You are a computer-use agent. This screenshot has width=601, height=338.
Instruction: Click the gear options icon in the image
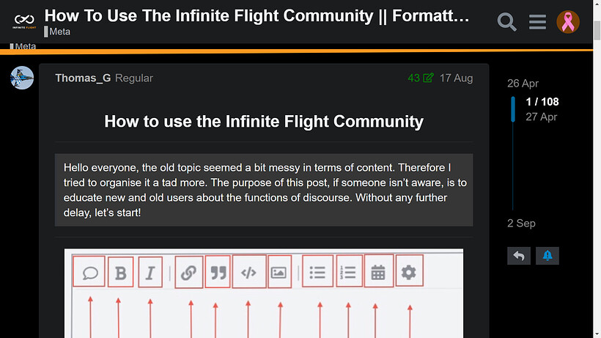(x=409, y=271)
